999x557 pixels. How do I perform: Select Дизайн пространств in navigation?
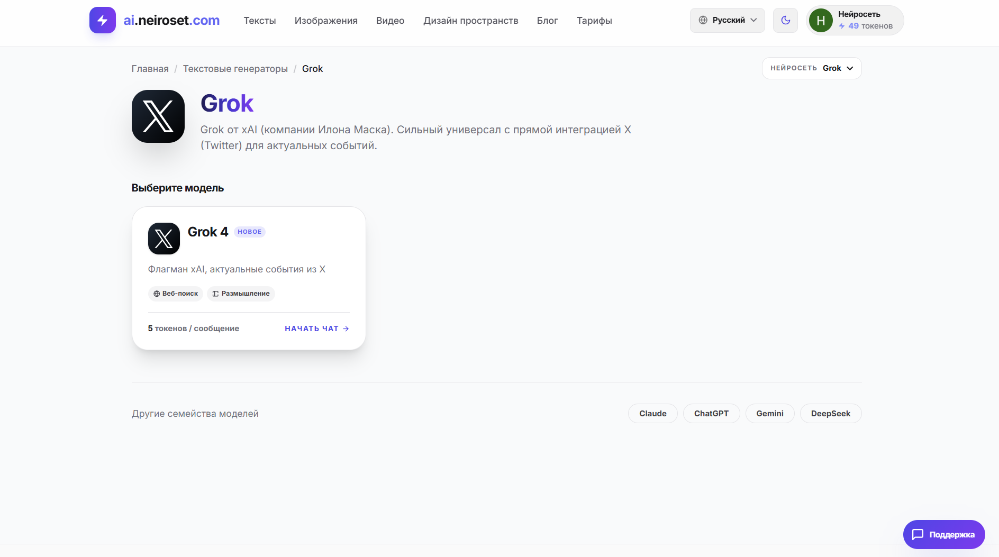pos(470,21)
